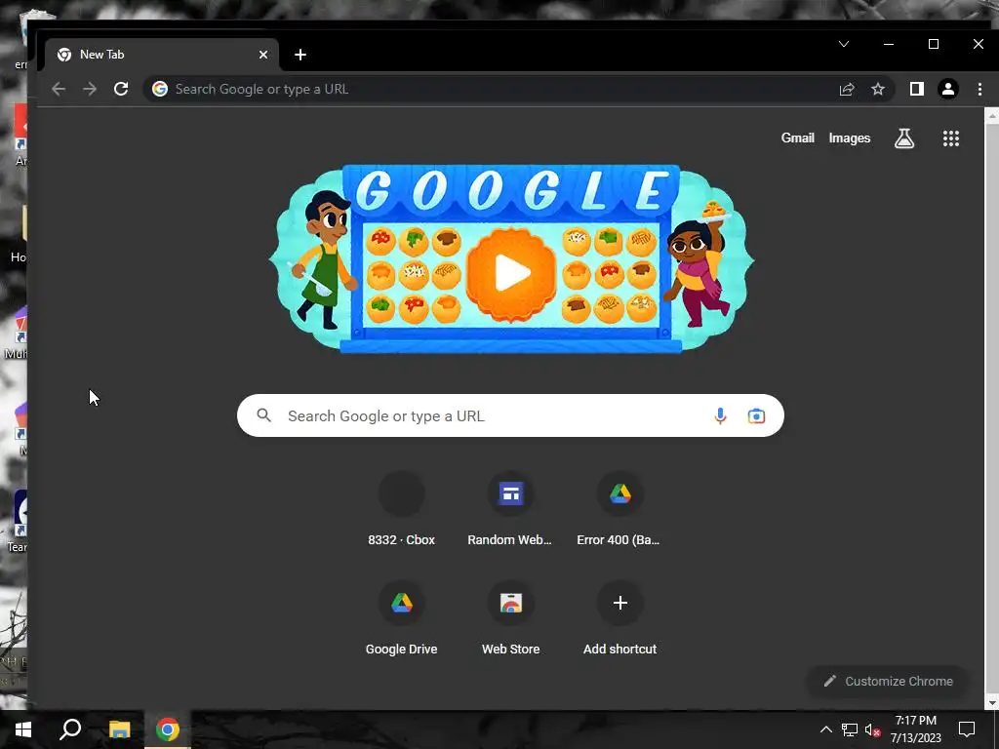Select the New Tab tab
Screen dimensions: 999x749
162,55
